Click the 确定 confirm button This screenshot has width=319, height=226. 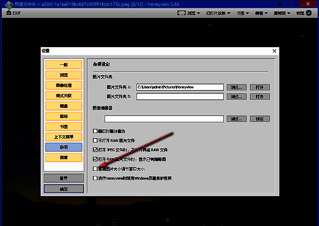click(x=64, y=189)
